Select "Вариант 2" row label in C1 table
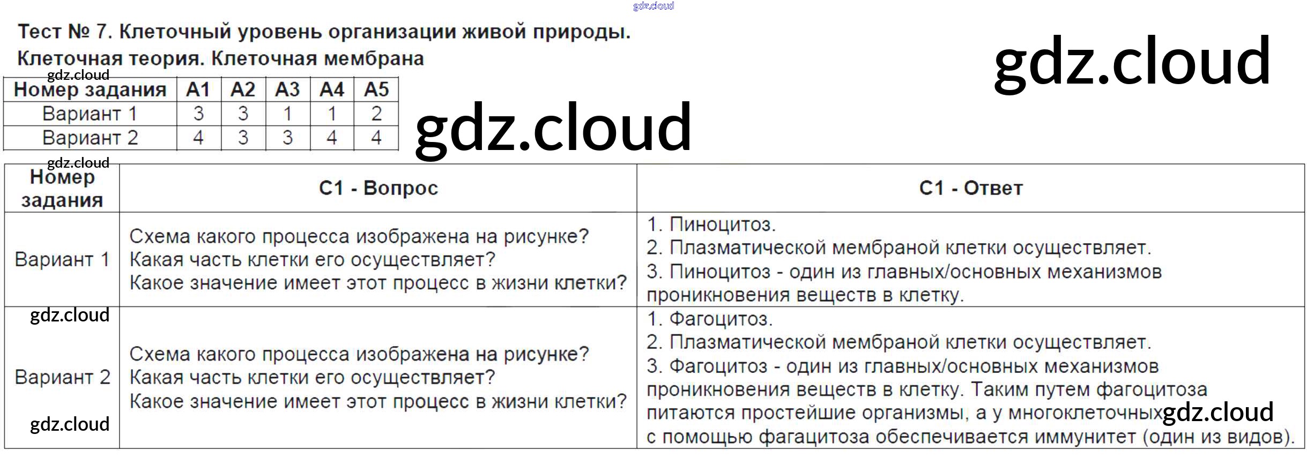 pos(62,377)
